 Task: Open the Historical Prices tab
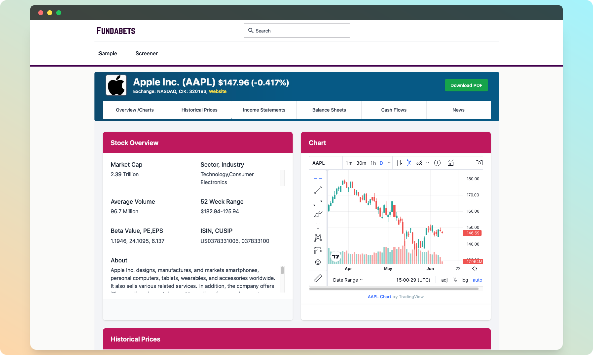pyautogui.click(x=200, y=110)
